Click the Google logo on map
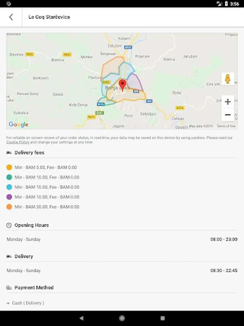The width and height of the screenshot is (244, 326). pos(18,124)
